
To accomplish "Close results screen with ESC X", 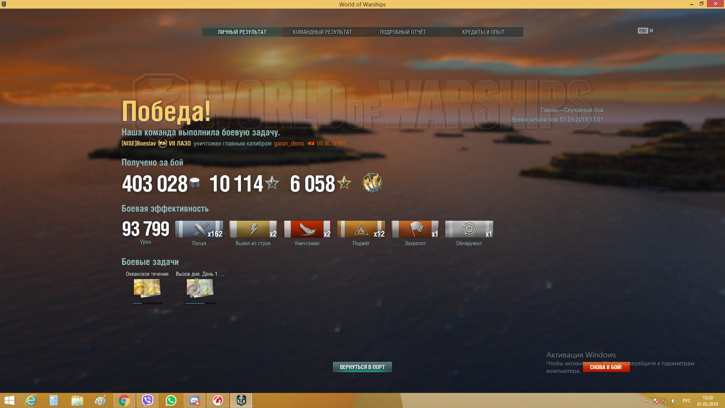I will pyautogui.click(x=646, y=31).
